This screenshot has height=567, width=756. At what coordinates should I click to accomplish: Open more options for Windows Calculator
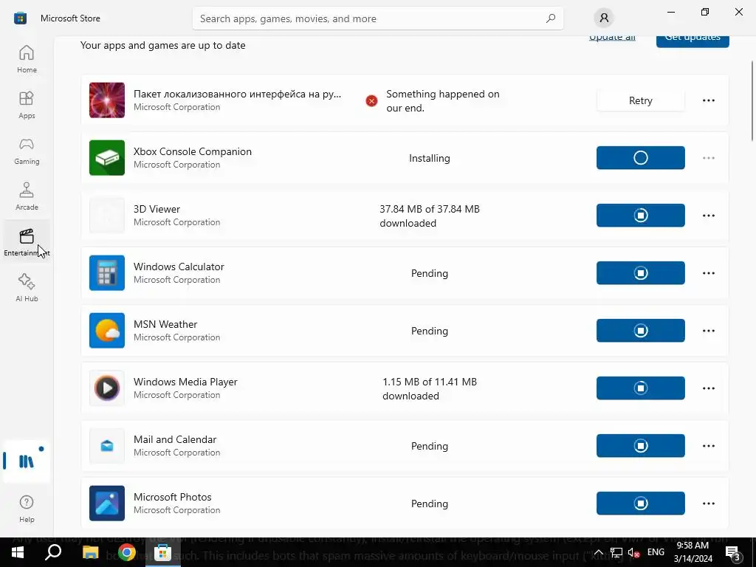coord(708,273)
